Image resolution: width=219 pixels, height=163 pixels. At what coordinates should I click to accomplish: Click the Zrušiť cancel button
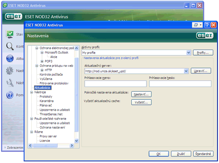[181, 154]
